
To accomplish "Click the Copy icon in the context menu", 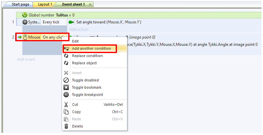I will [x=66, y=112].
